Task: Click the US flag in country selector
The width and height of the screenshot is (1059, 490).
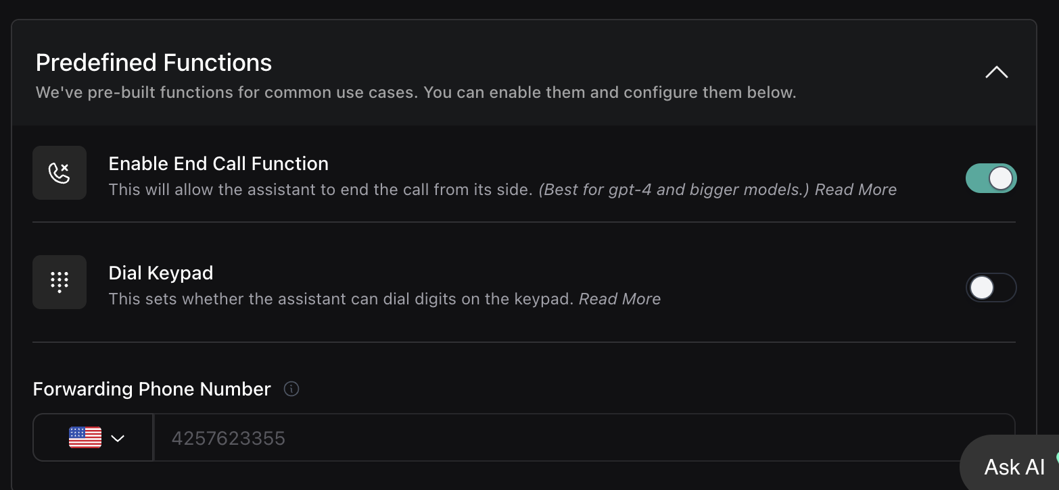Action: point(85,438)
